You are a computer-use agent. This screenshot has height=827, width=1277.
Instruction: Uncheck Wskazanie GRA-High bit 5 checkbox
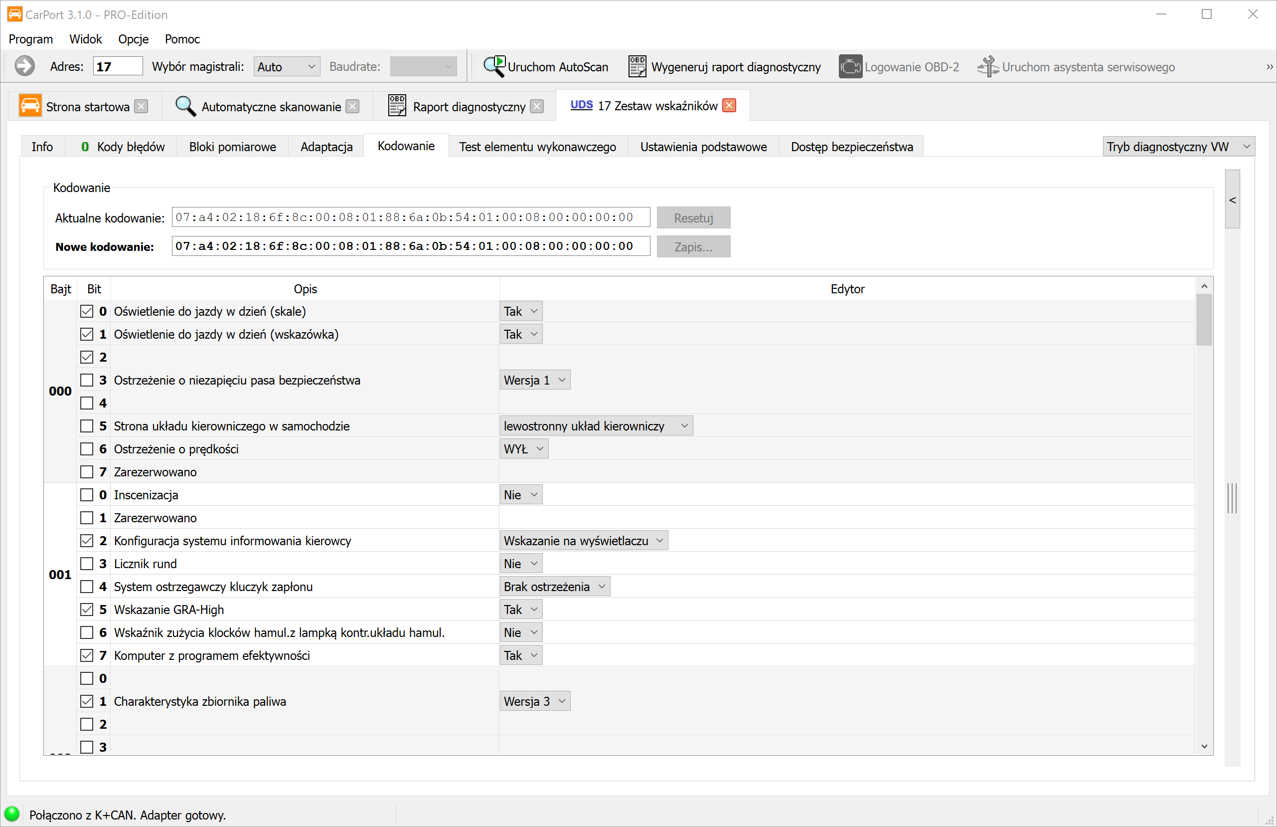[86, 610]
